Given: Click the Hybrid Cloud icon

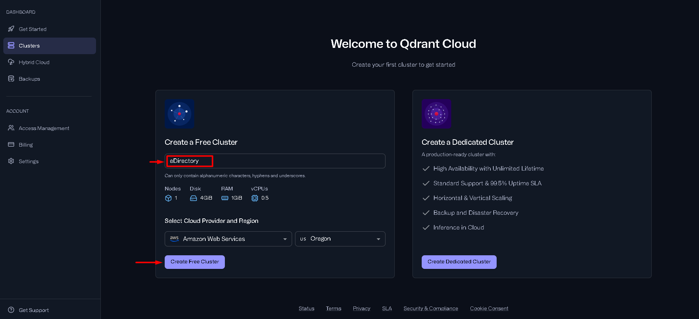Looking at the screenshot, I should point(11,62).
